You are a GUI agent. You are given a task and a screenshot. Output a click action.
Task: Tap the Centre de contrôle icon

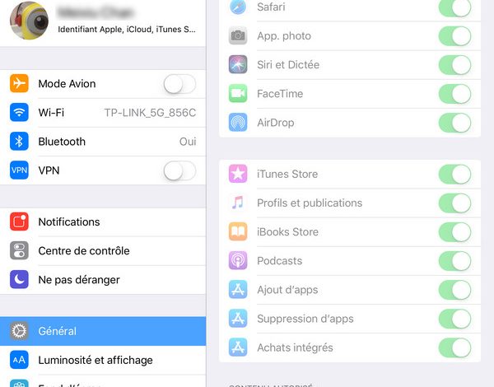(19, 250)
